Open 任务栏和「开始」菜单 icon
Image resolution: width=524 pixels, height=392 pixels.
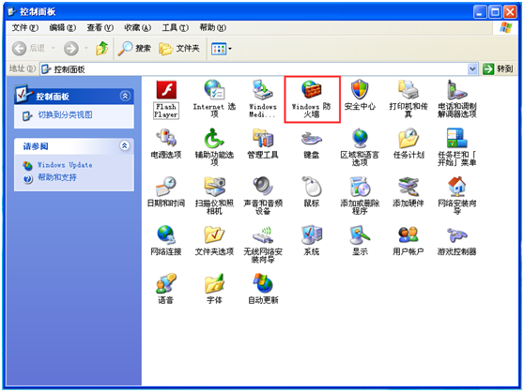coord(456,147)
